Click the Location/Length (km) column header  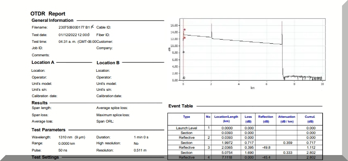(226, 119)
